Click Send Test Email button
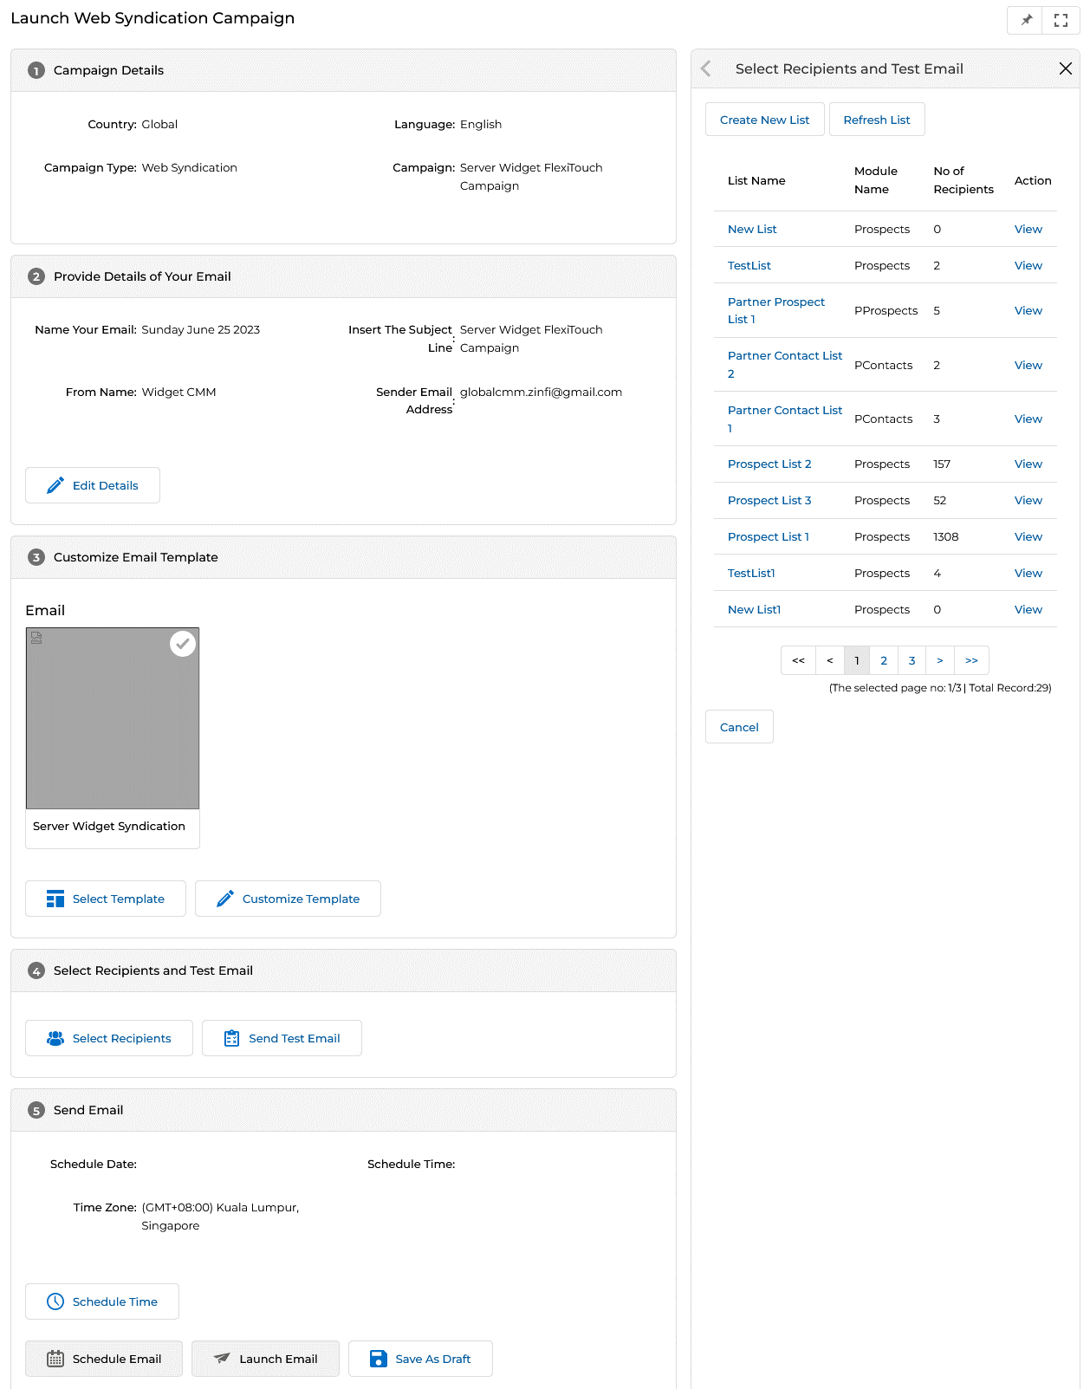 282,1038
